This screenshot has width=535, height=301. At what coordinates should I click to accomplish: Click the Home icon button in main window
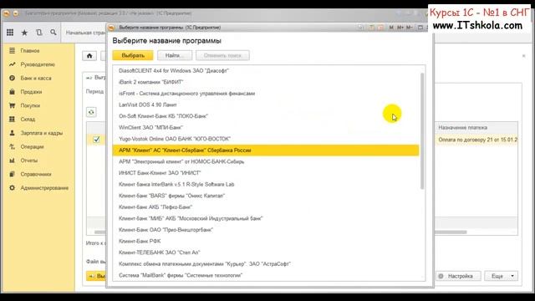(x=89, y=56)
